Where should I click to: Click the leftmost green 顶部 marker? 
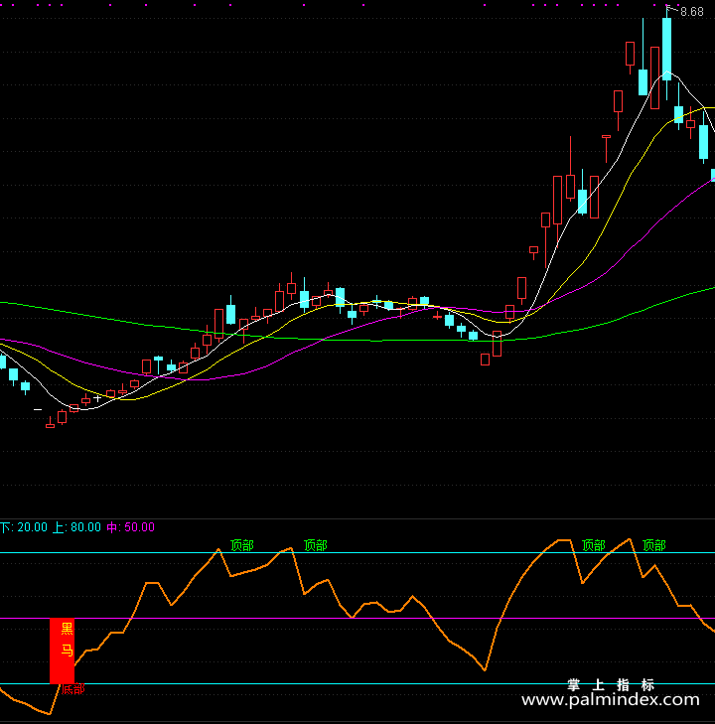click(242, 546)
